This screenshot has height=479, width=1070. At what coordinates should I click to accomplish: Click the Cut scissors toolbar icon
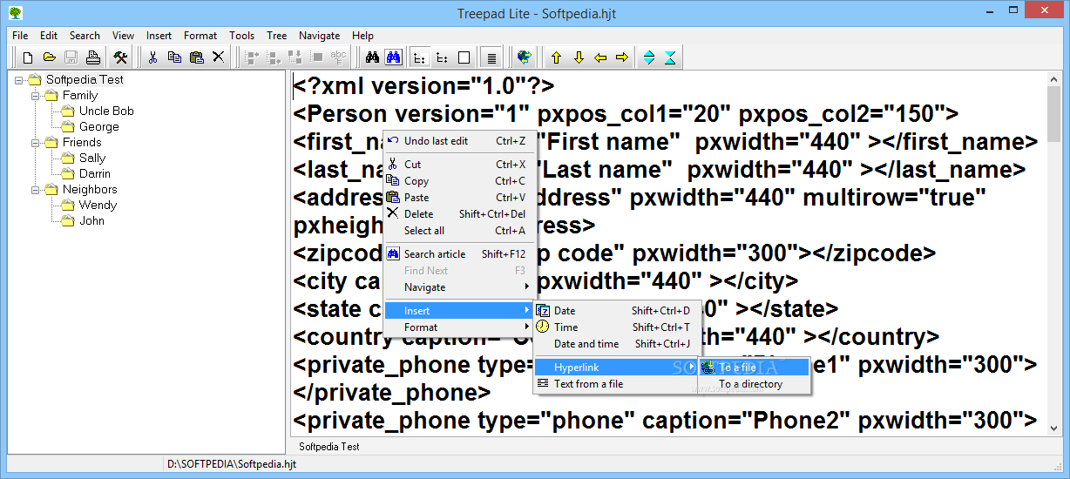coord(152,57)
